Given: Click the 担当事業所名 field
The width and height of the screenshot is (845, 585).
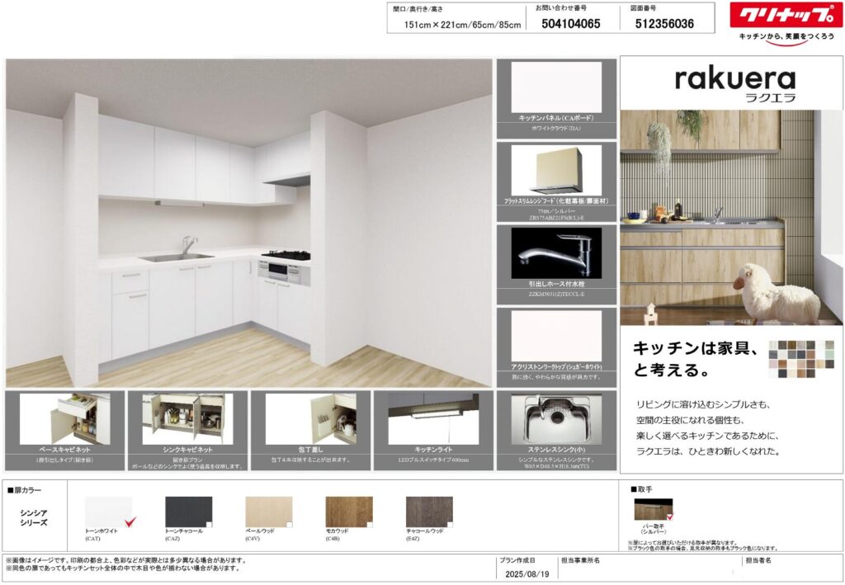Looking at the screenshot, I should pyautogui.click(x=648, y=570).
